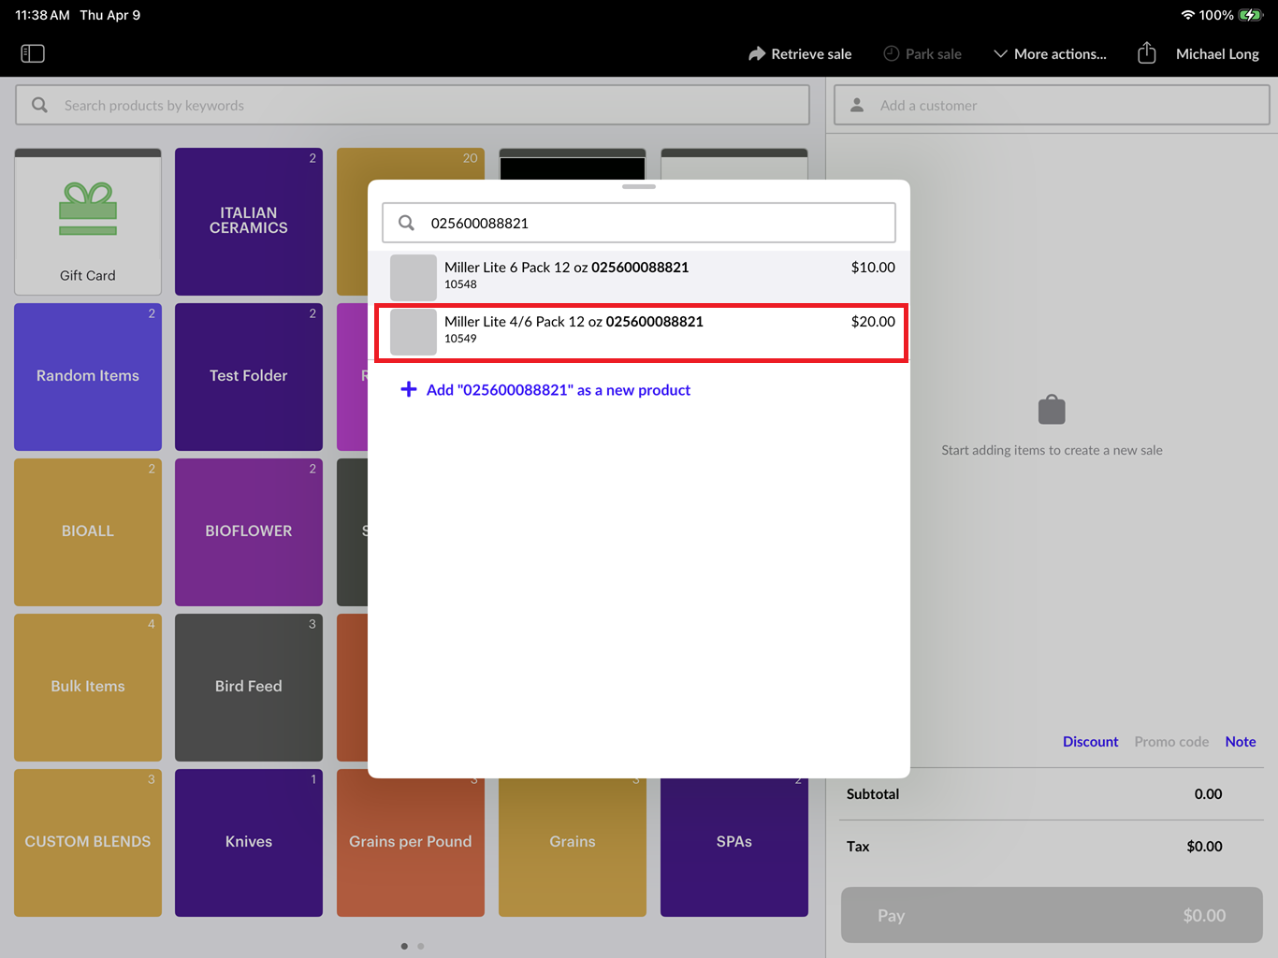The width and height of the screenshot is (1278, 958).
Task: Select Miller Lite 6 Pack 12 oz result
Action: tap(639, 277)
